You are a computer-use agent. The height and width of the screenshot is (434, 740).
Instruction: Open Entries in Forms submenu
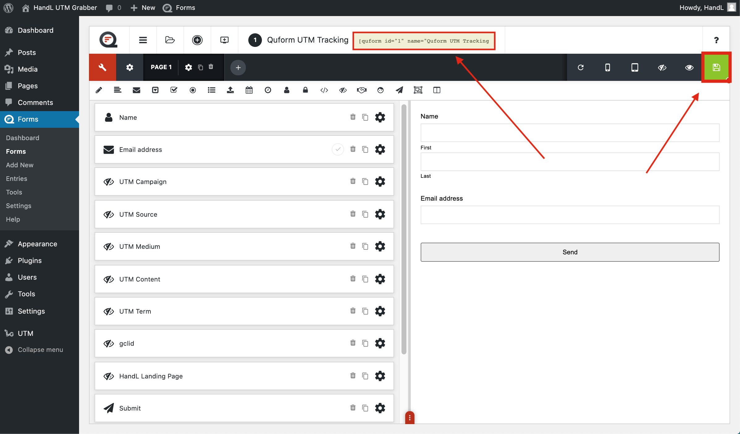pos(16,178)
